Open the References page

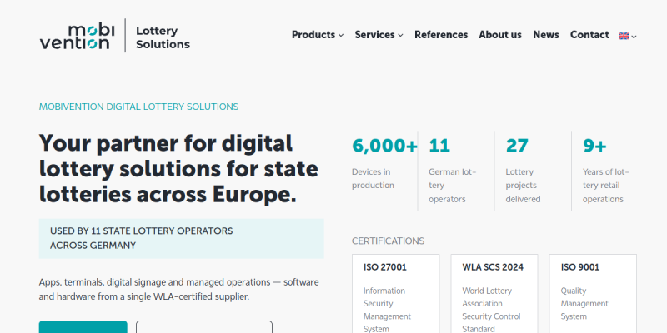[x=441, y=35]
